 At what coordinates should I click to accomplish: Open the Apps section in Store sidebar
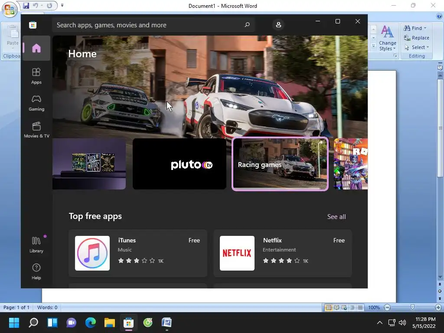click(36, 76)
